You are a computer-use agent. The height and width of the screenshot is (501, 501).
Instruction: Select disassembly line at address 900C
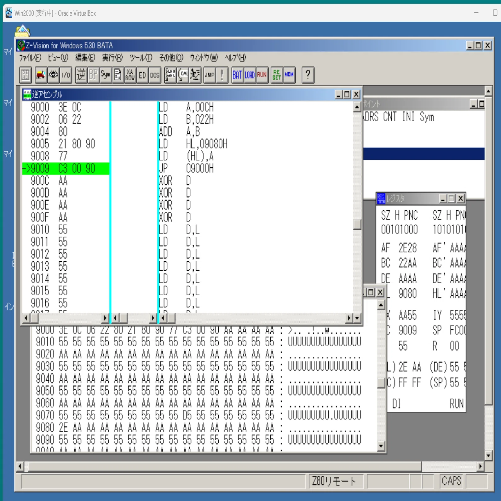pos(187,181)
